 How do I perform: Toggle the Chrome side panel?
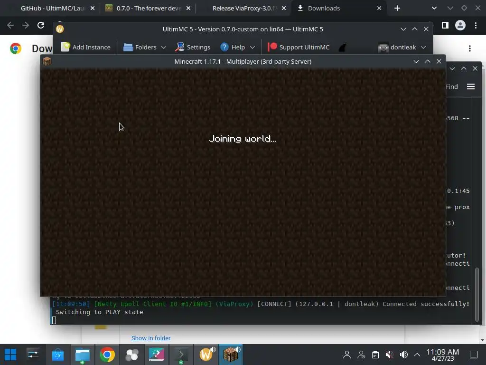(x=445, y=25)
